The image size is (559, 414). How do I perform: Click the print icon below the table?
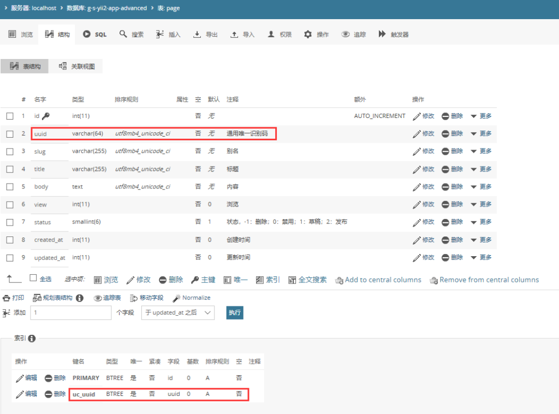(7, 298)
